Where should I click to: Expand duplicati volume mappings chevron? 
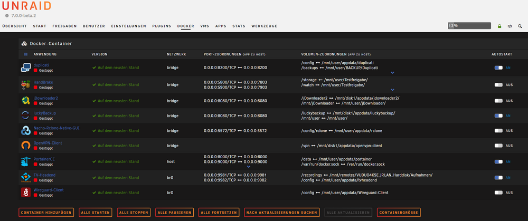tap(392, 73)
